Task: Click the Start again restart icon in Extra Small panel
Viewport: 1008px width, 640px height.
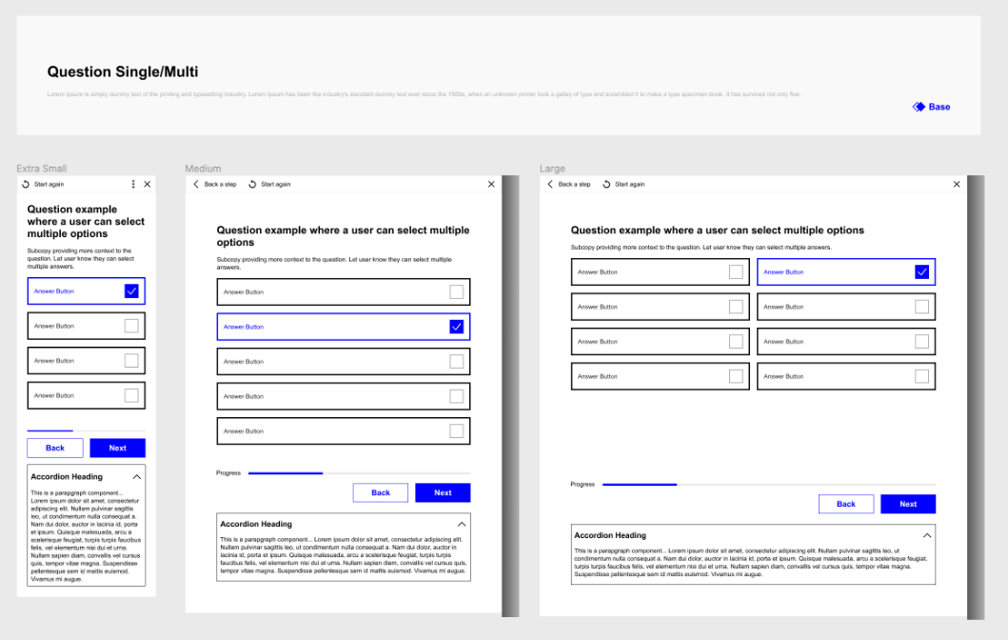Action: (x=25, y=184)
